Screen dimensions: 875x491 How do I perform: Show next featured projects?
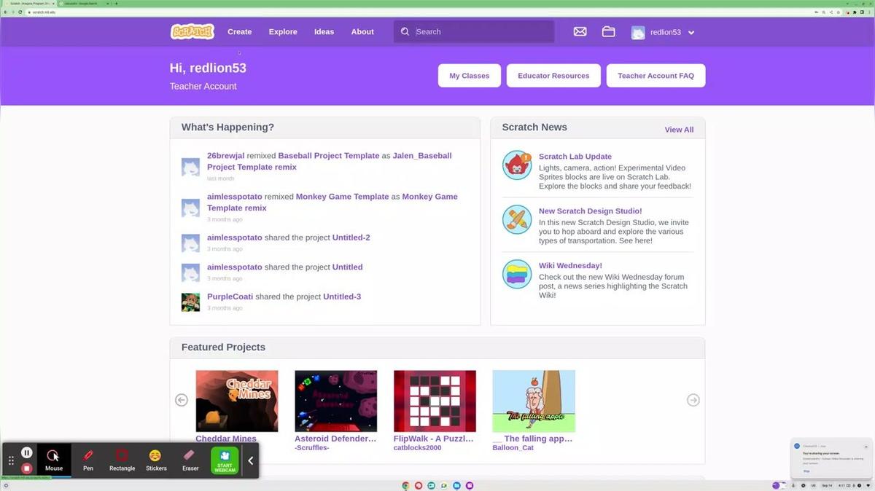(x=693, y=400)
